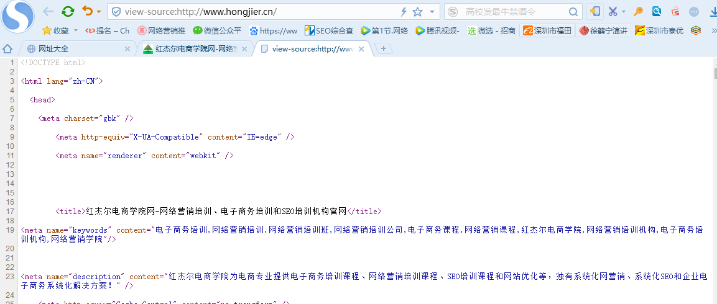Open the 微信公众平 bookmark
This screenshot has height=304, width=717.
pos(217,30)
